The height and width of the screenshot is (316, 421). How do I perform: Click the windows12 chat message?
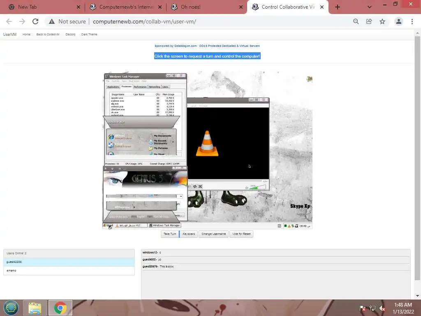(276, 253)
